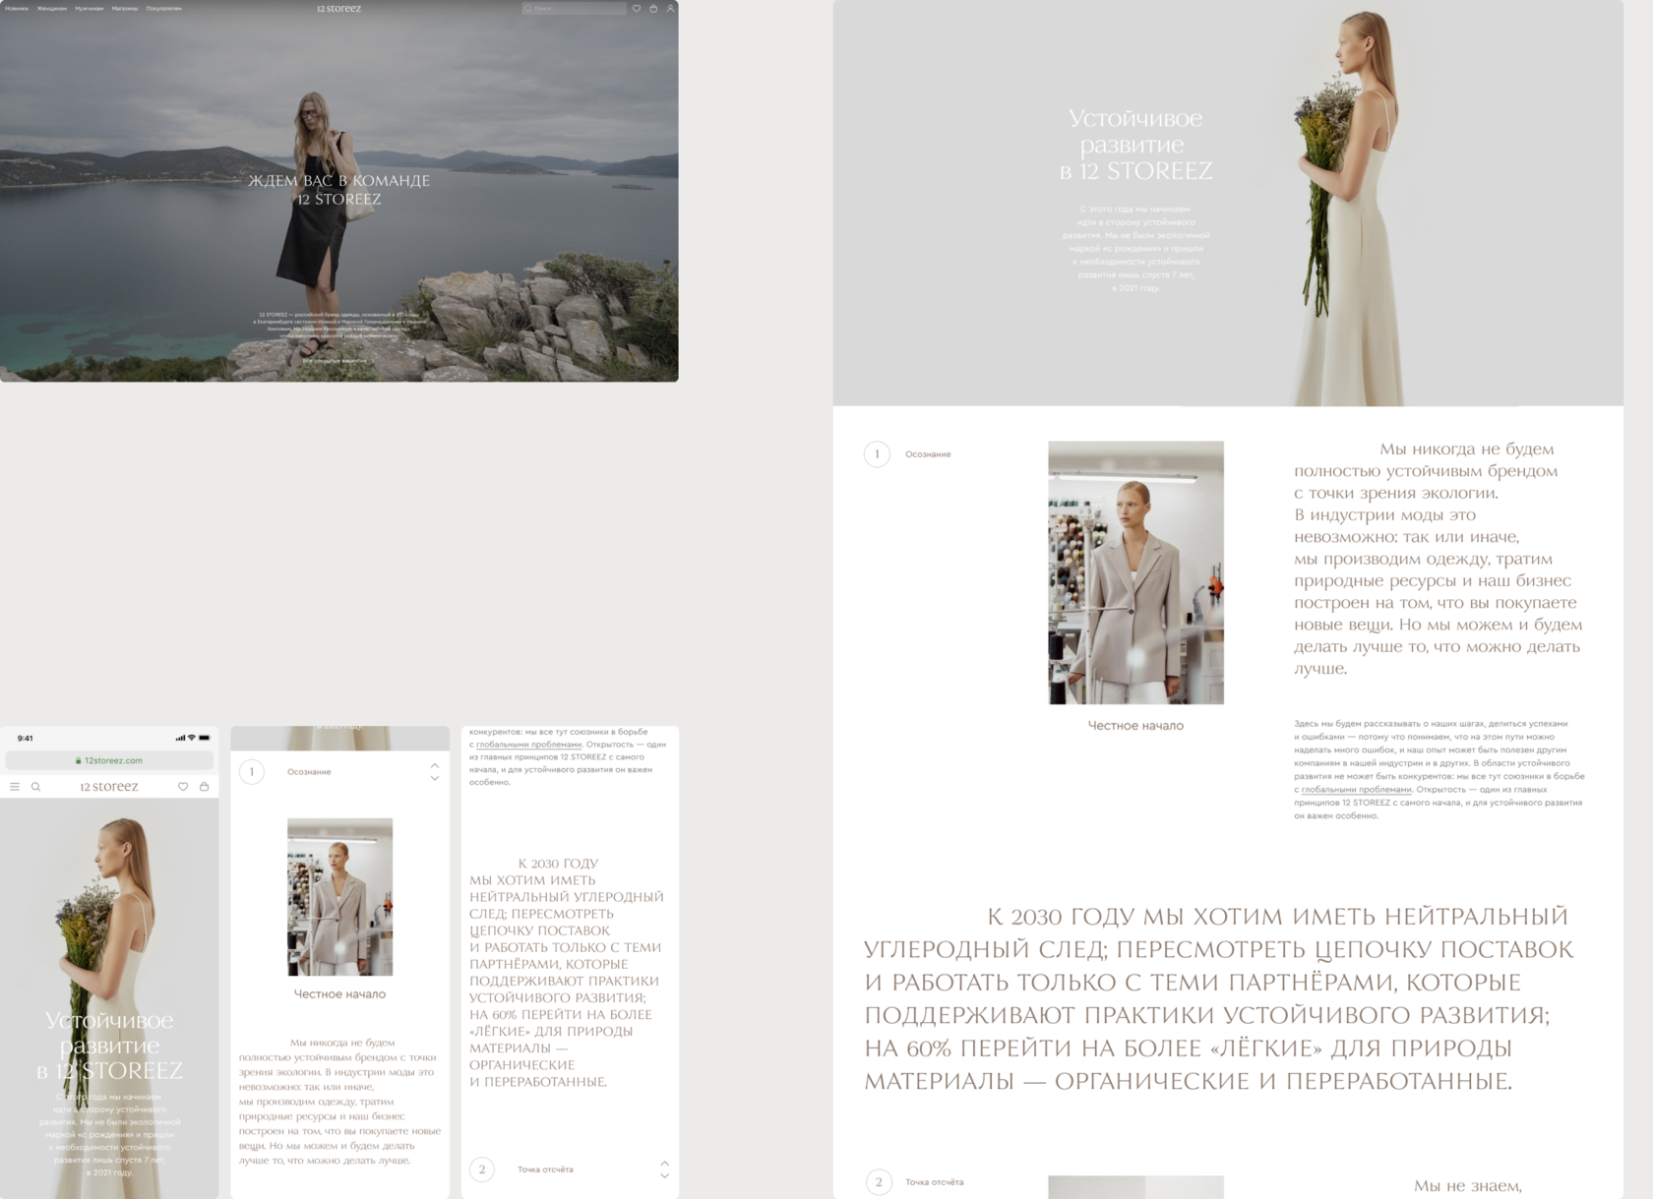Click the cellular signal icon in the phone status bar
The image size is (1653, 1199).
pos(180,738)
